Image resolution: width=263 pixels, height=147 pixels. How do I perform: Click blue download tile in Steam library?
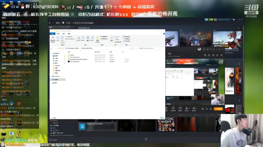[82, 127]
